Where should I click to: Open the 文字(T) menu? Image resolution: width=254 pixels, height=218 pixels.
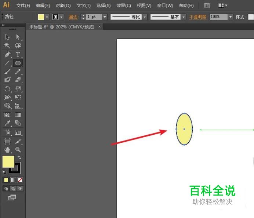(84, 6)
